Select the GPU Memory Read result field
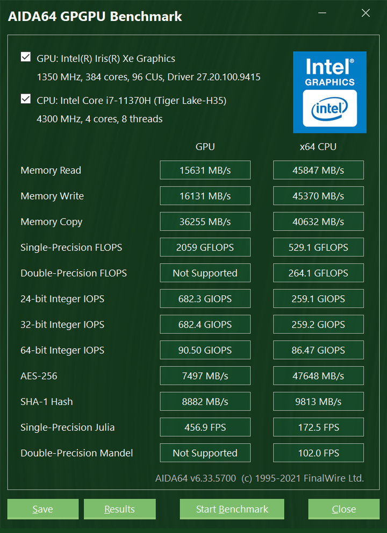Screen dimensions: 387x533 [205, 170]
